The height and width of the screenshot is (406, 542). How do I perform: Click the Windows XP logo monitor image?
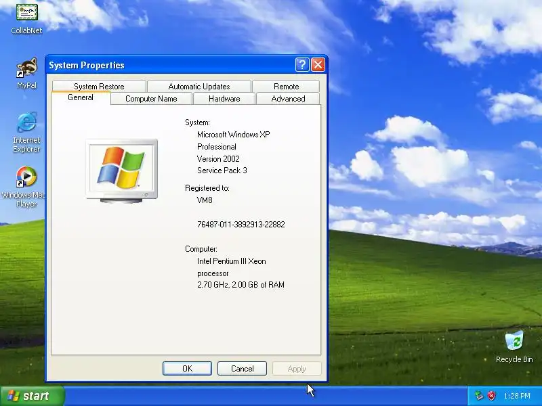pyautogui.click(x=122, y=171)
